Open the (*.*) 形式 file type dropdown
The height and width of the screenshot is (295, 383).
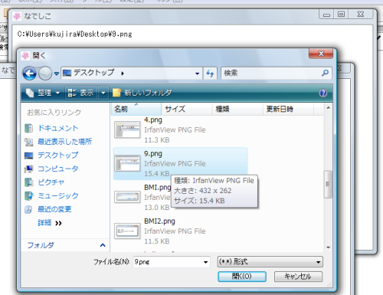(x=270, y=262)
